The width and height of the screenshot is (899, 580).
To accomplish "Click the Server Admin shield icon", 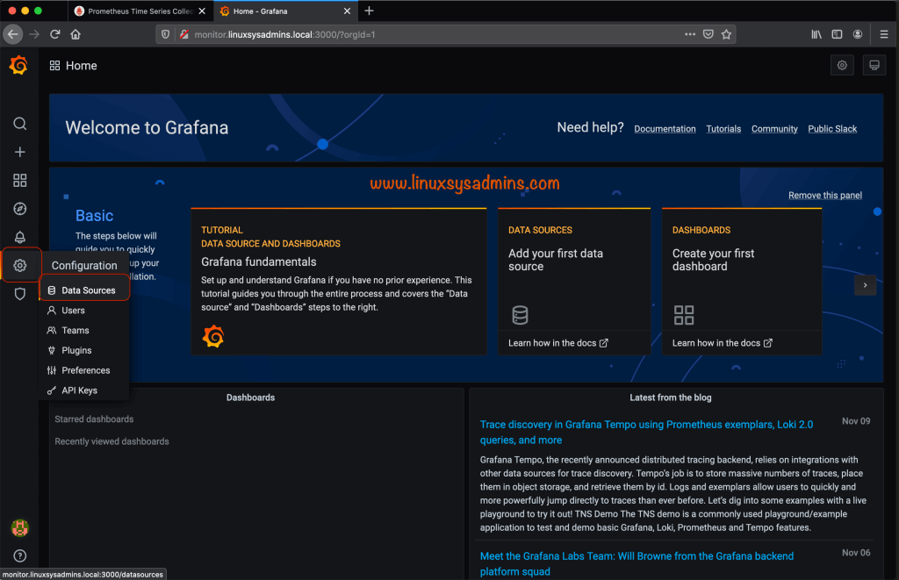I will click(x=19, y=294).
